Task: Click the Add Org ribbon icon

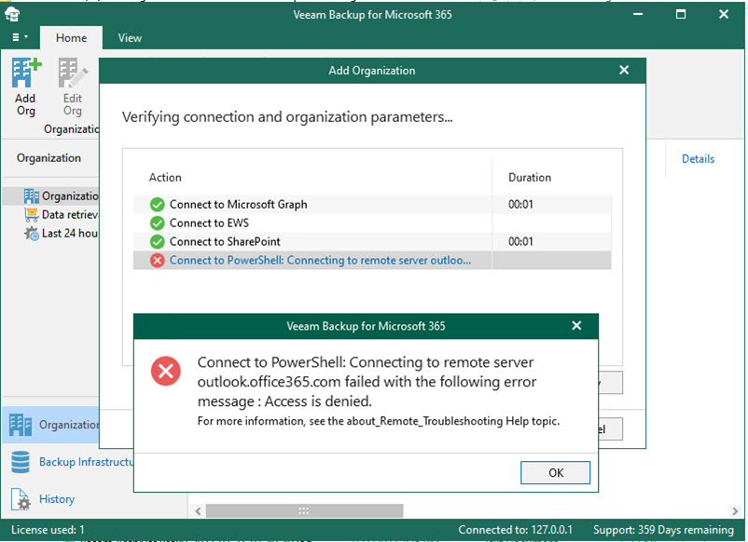Action: (x=26, y=88)
